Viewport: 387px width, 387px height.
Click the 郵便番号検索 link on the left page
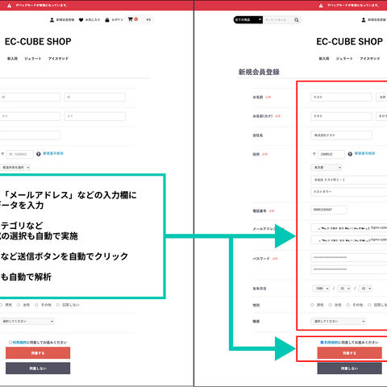click(53, 153)
